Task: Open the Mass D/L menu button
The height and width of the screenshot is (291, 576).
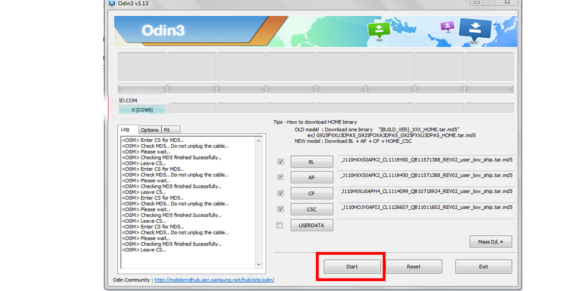Action: tap(491, 242)
